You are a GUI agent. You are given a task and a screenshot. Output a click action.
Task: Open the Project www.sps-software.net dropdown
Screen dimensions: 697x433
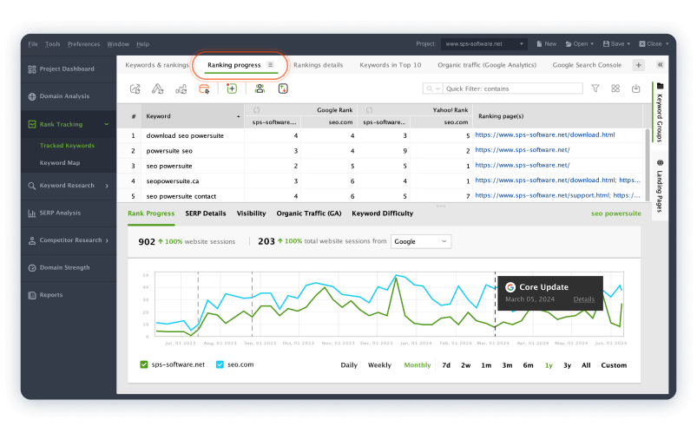(484, 44)
